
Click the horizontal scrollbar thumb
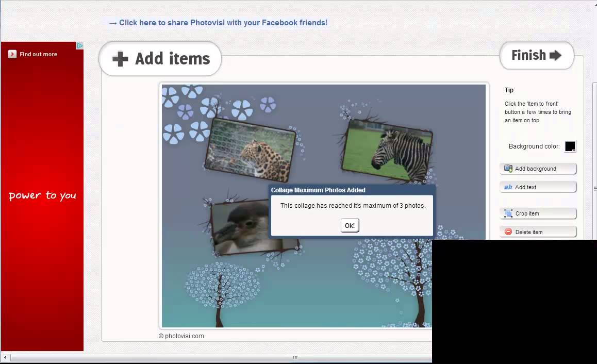click(221, 357)
